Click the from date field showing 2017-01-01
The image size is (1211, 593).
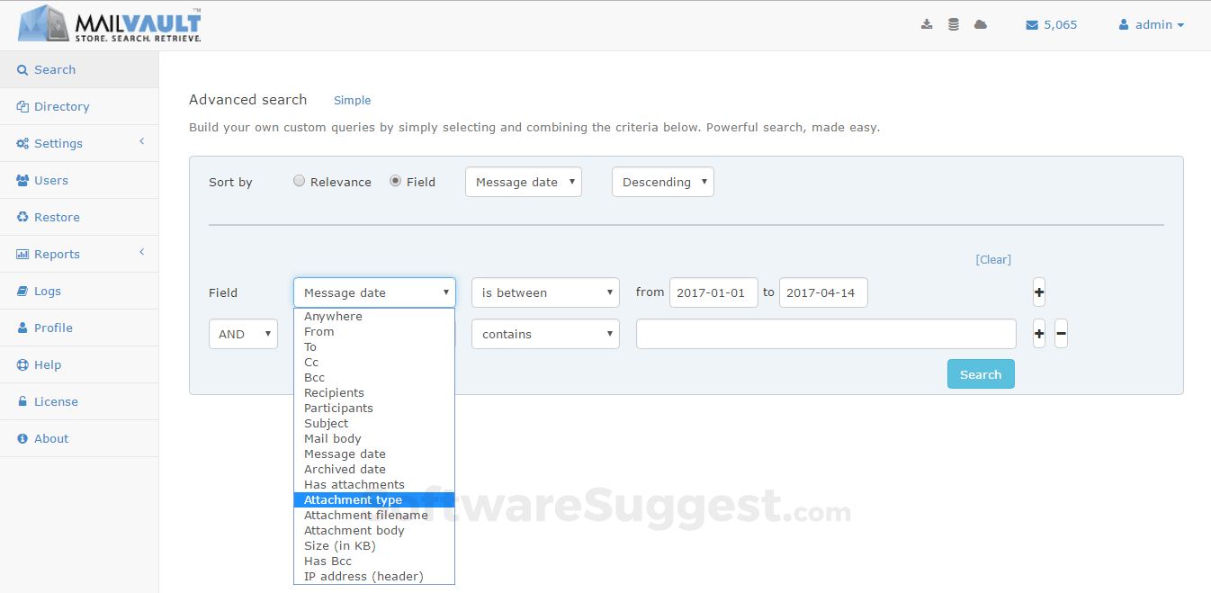tap(713, 292)
